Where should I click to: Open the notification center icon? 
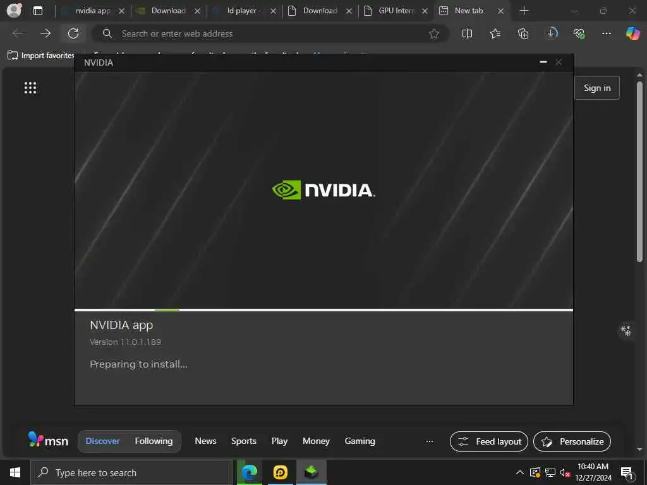(627, 473)
